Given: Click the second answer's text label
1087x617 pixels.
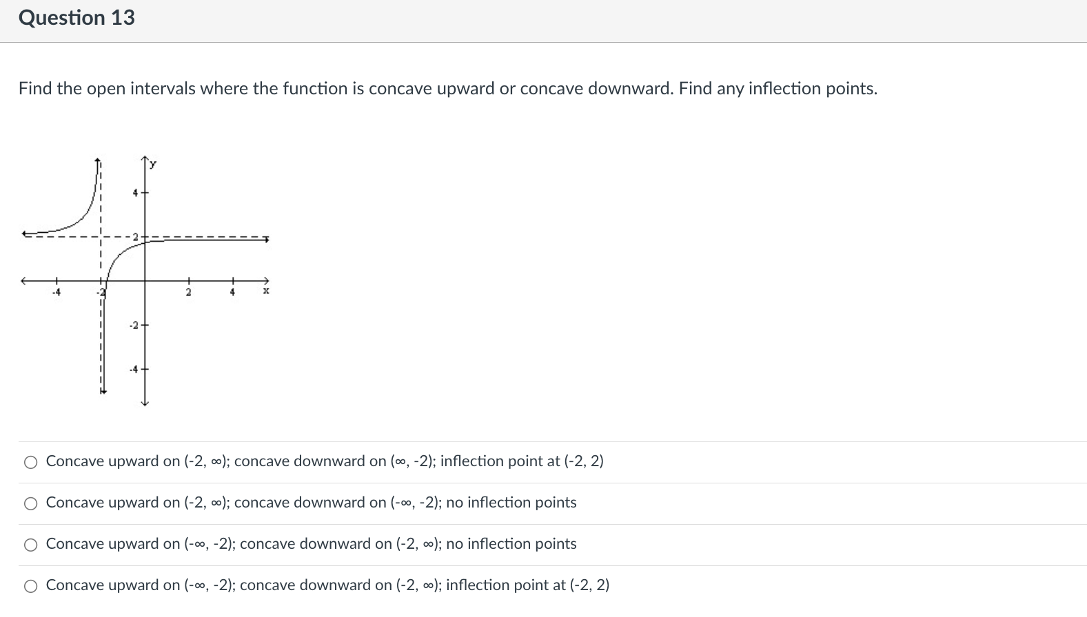Looking at the screenshot, I should pos(310,503).
